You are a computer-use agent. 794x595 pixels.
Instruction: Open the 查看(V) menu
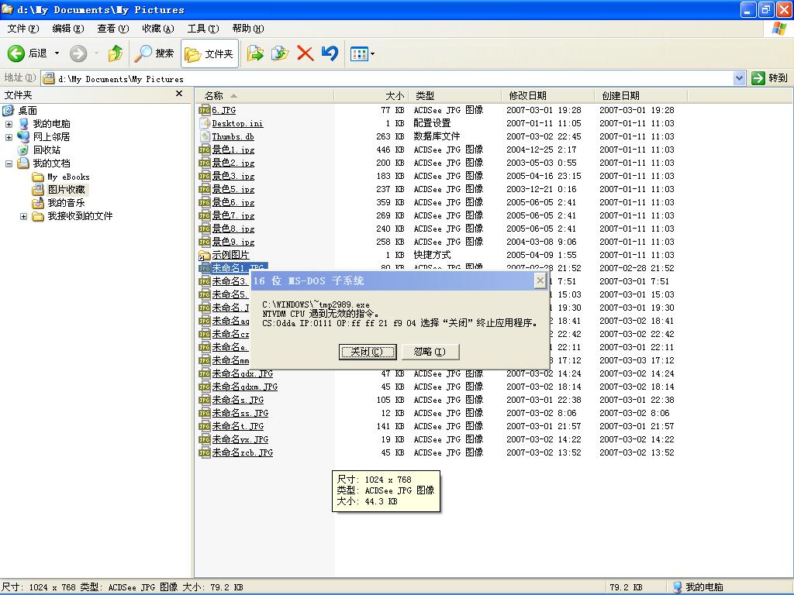click(x=112, y=29)
